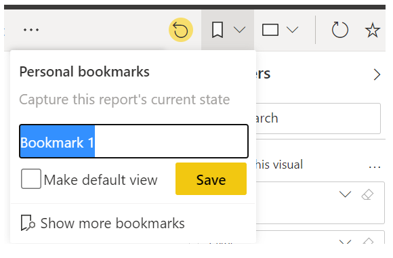Collapse the Filters pane with chevron
Image resolution: width=393 pixels, height=258 pixels.
tap(377, 74)
